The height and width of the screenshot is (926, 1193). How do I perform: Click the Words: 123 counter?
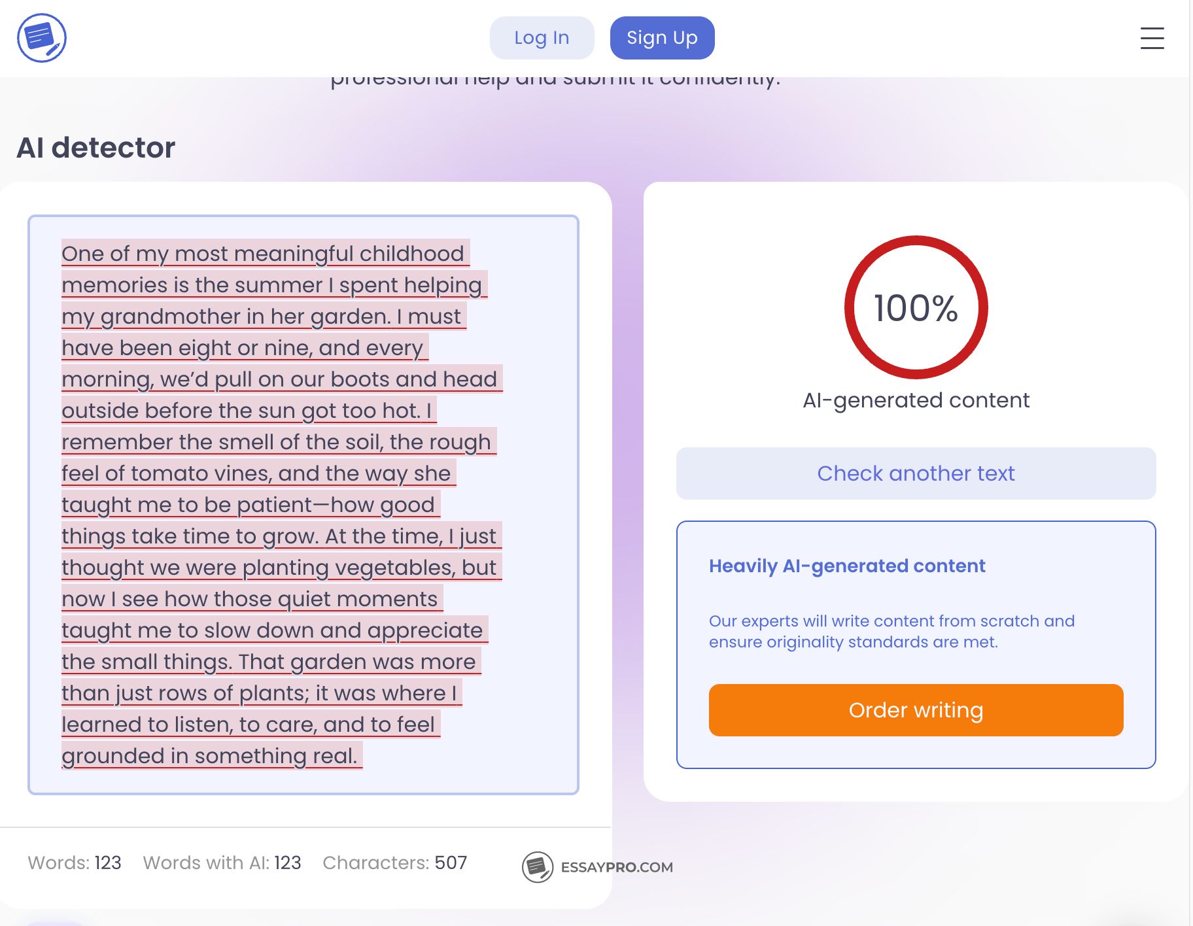click(76, 863)
